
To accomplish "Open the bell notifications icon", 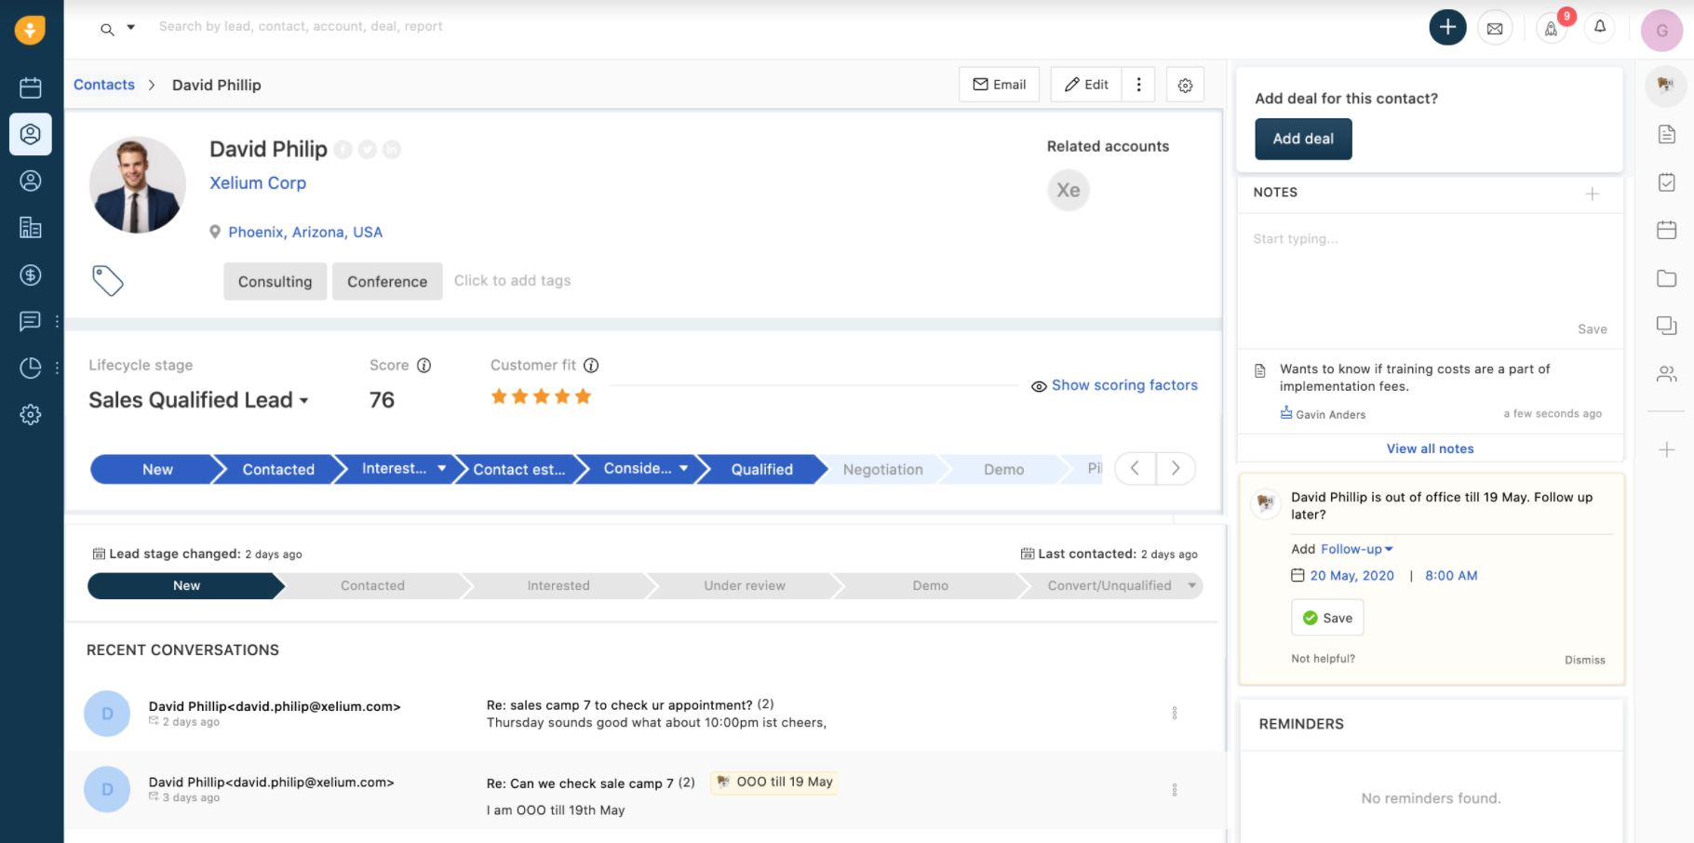I will (1600, 27).
